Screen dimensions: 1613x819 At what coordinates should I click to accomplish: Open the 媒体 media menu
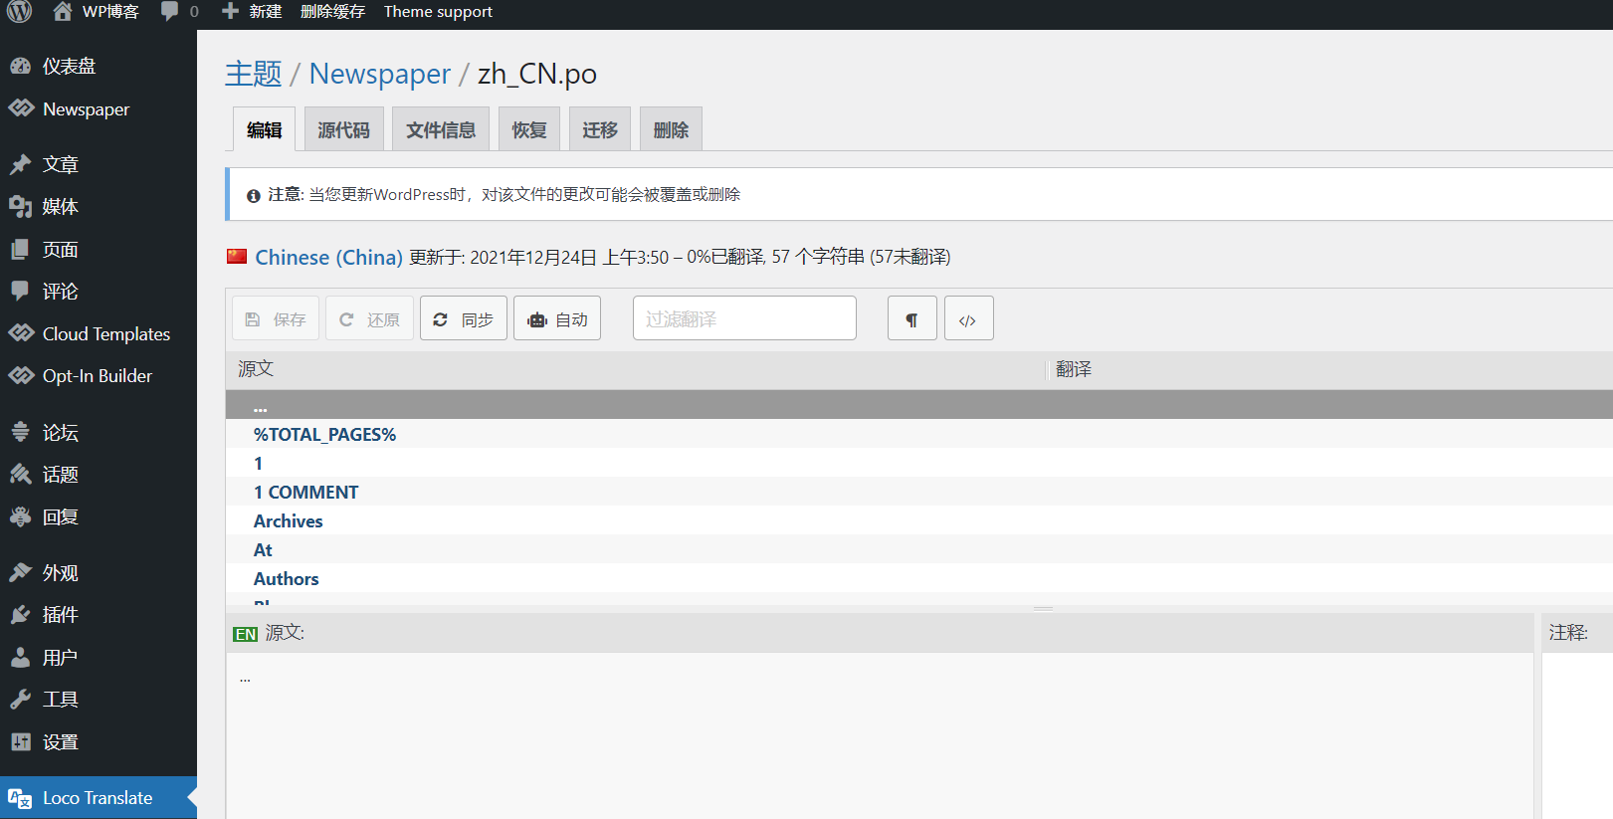[99, 206]
